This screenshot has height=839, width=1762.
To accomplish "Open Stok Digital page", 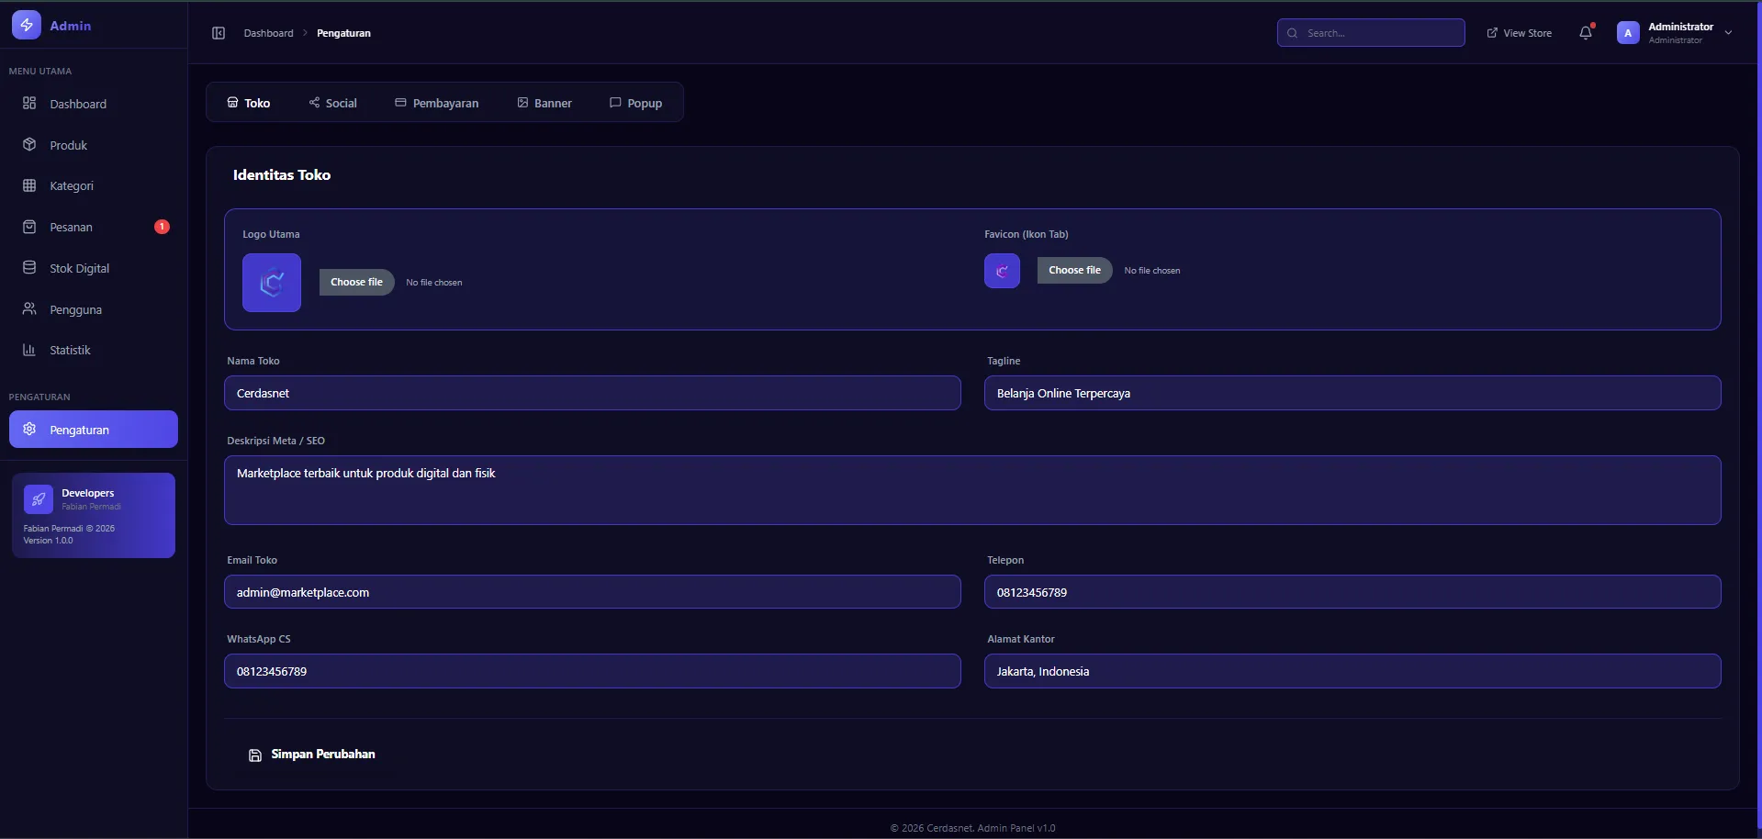I will [79, 268].
